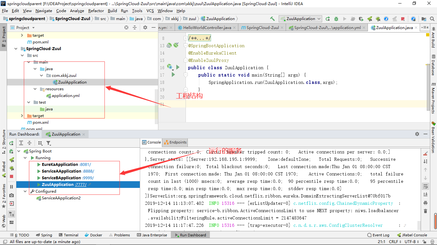This screenshot has height=245, width=437.
Task: Hide the Project tool window
Action: click(154, 28)
